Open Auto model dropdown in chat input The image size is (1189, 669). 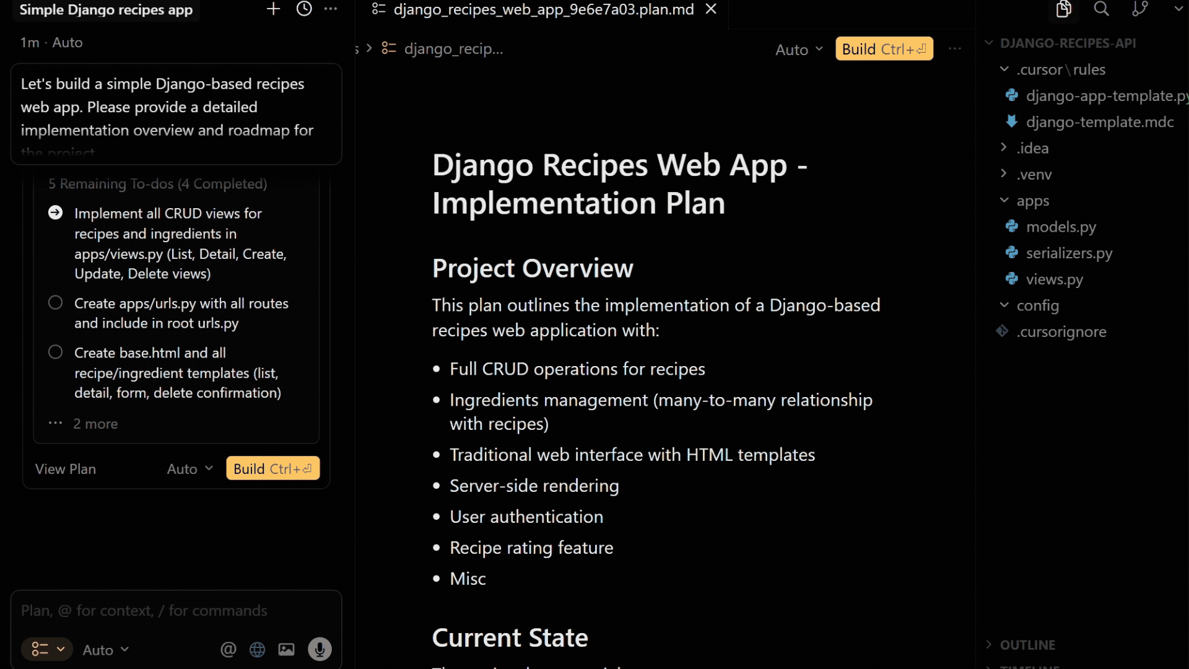pos(106,650)
